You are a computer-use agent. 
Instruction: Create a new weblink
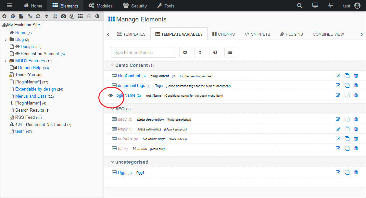30,16
